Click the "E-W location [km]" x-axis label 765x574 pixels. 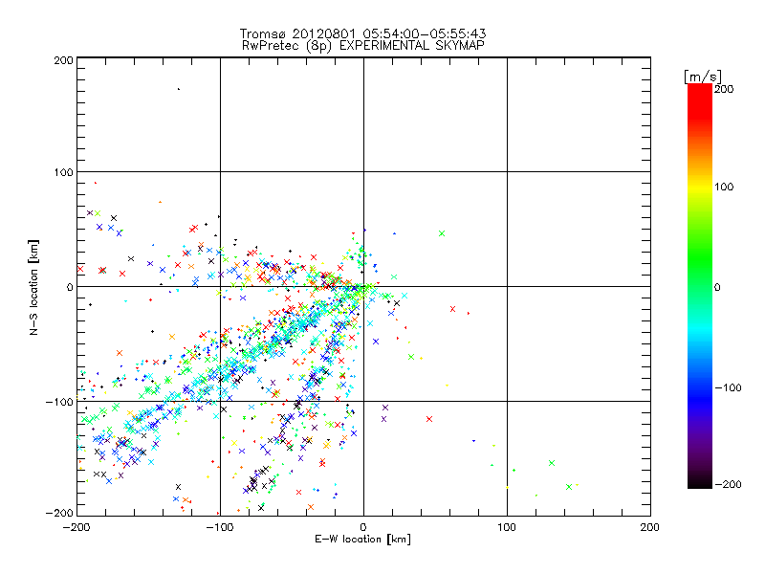(362, 540)
